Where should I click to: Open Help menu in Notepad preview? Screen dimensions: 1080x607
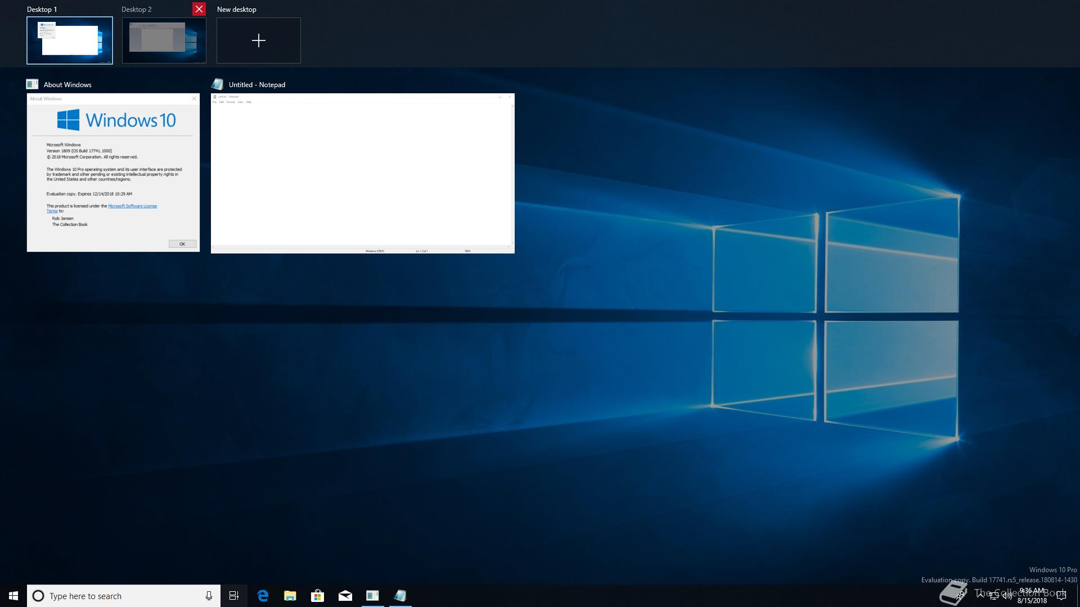click(x=249, y=102)
